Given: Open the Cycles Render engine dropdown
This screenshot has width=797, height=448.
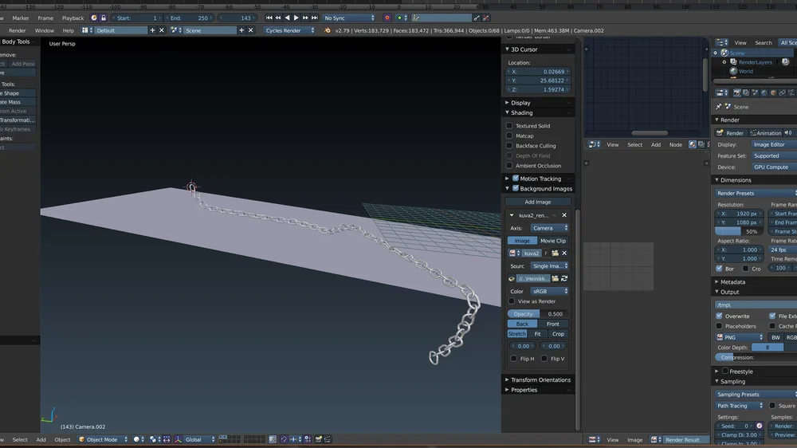Looking at the screenshot, I should (290, 30).
